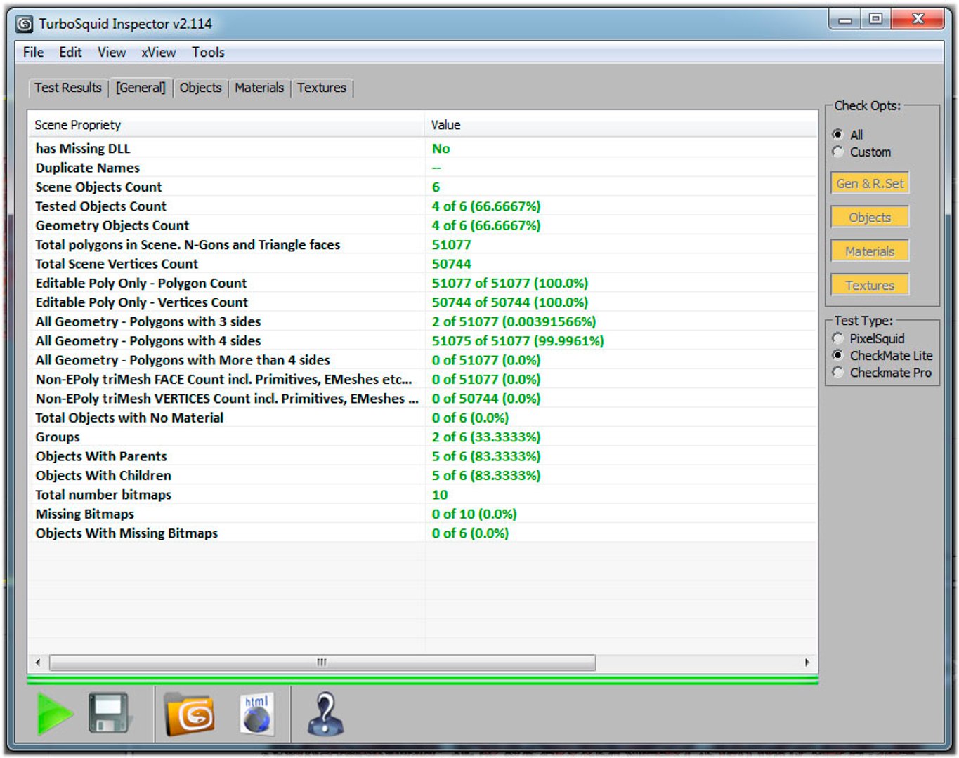Click the Scene Propriety column header

(x=226, y=125)
